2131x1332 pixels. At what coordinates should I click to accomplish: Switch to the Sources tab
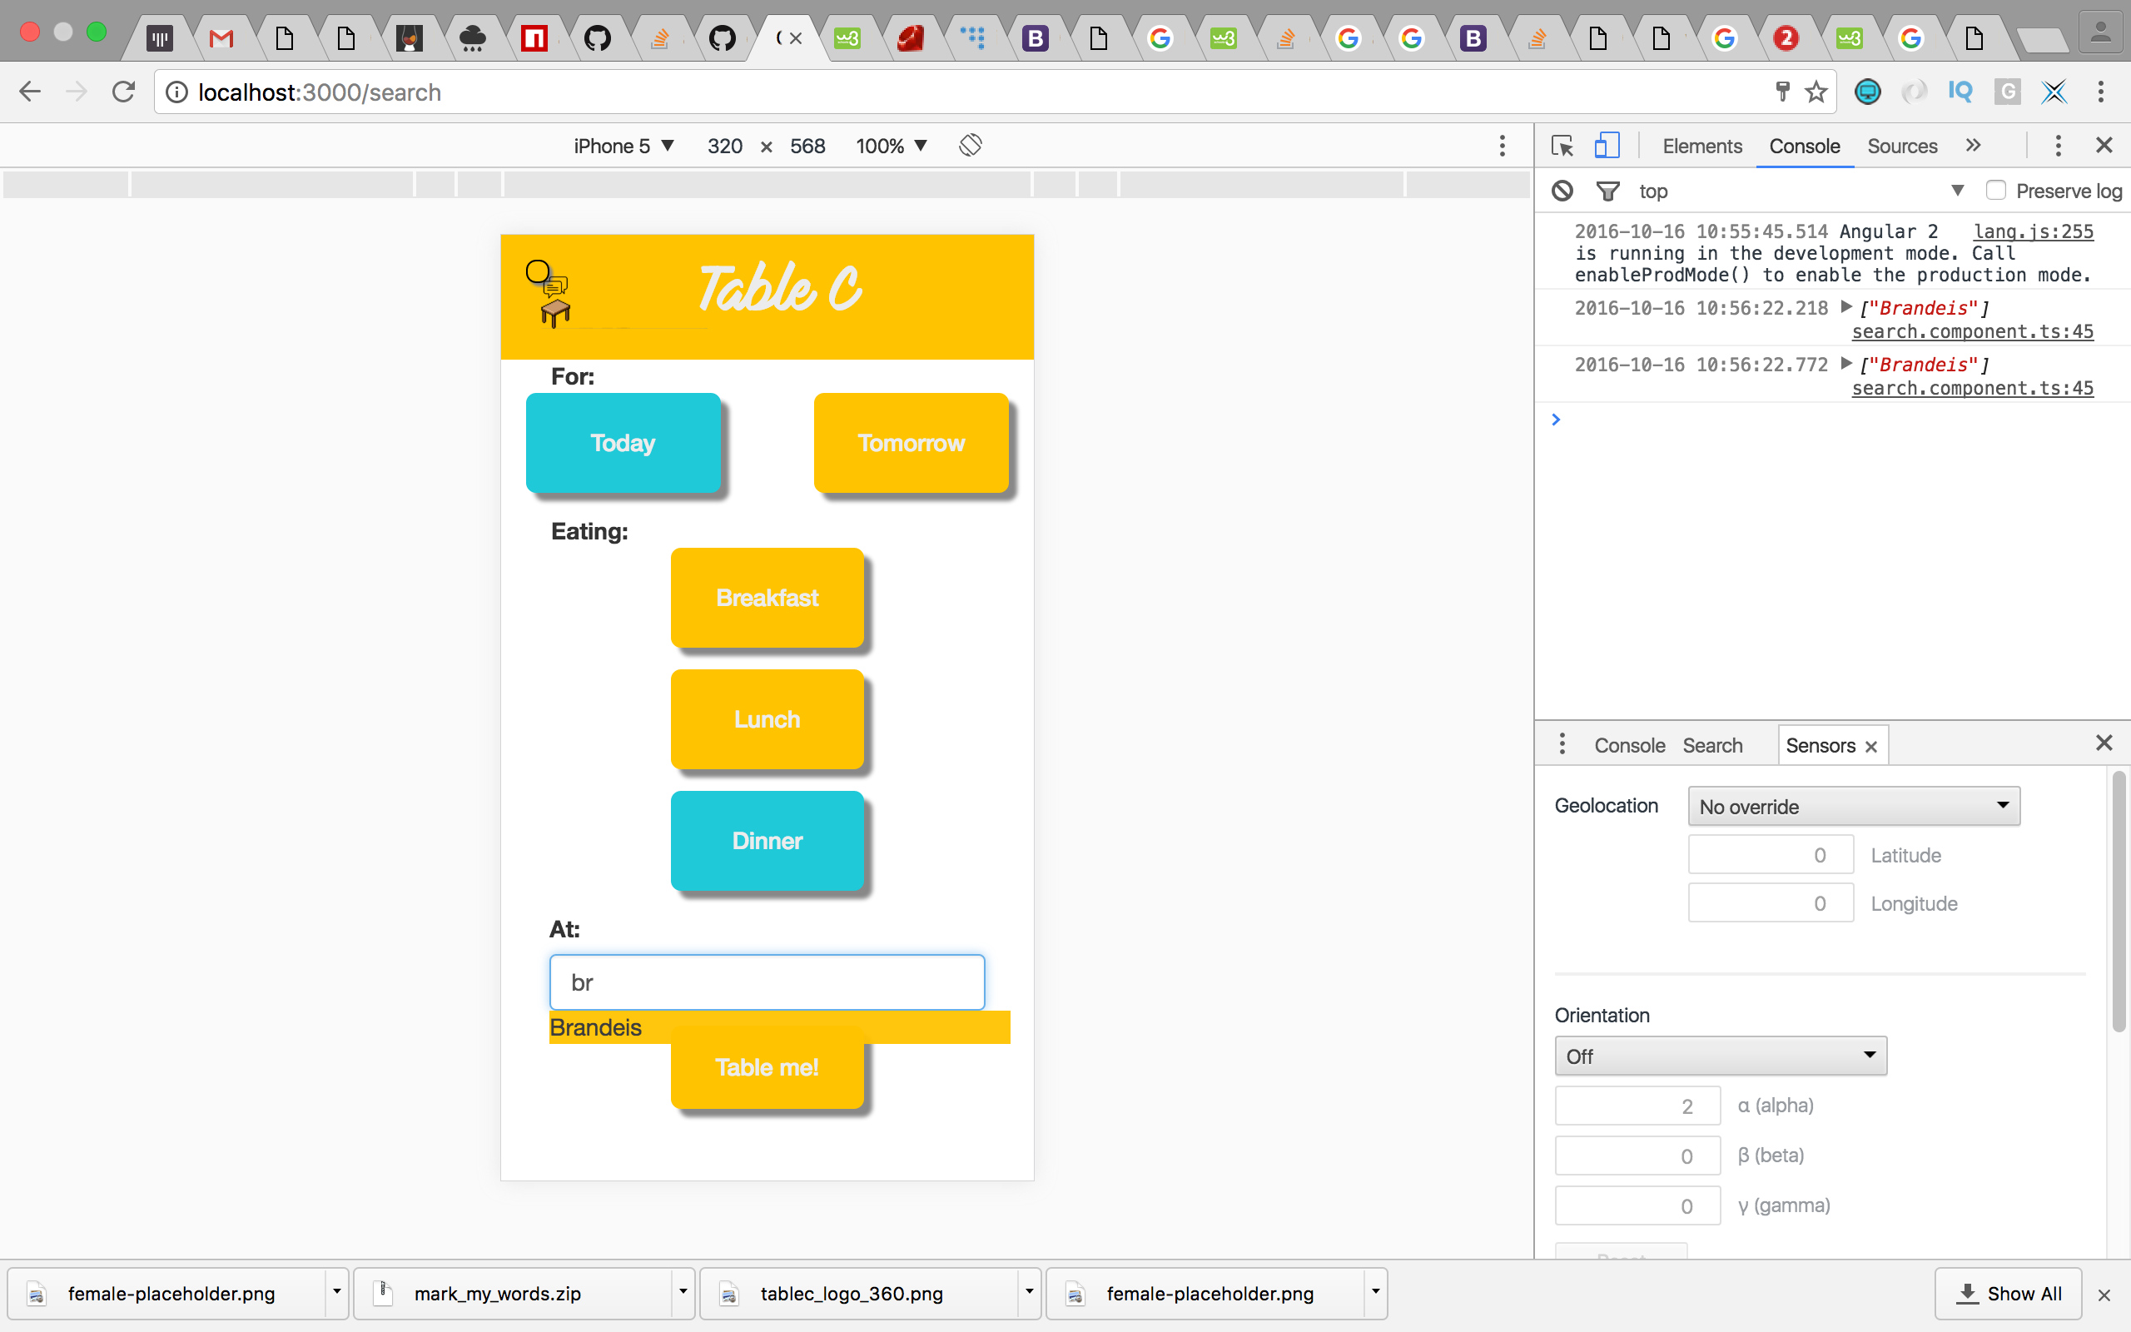click(x=1901, y=146)
